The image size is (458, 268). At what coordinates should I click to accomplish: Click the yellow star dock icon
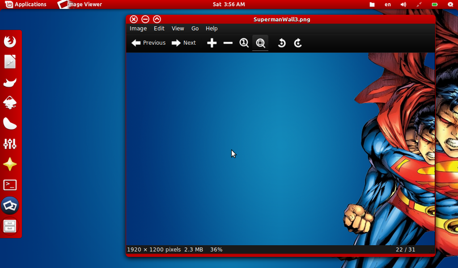point(10,164)
